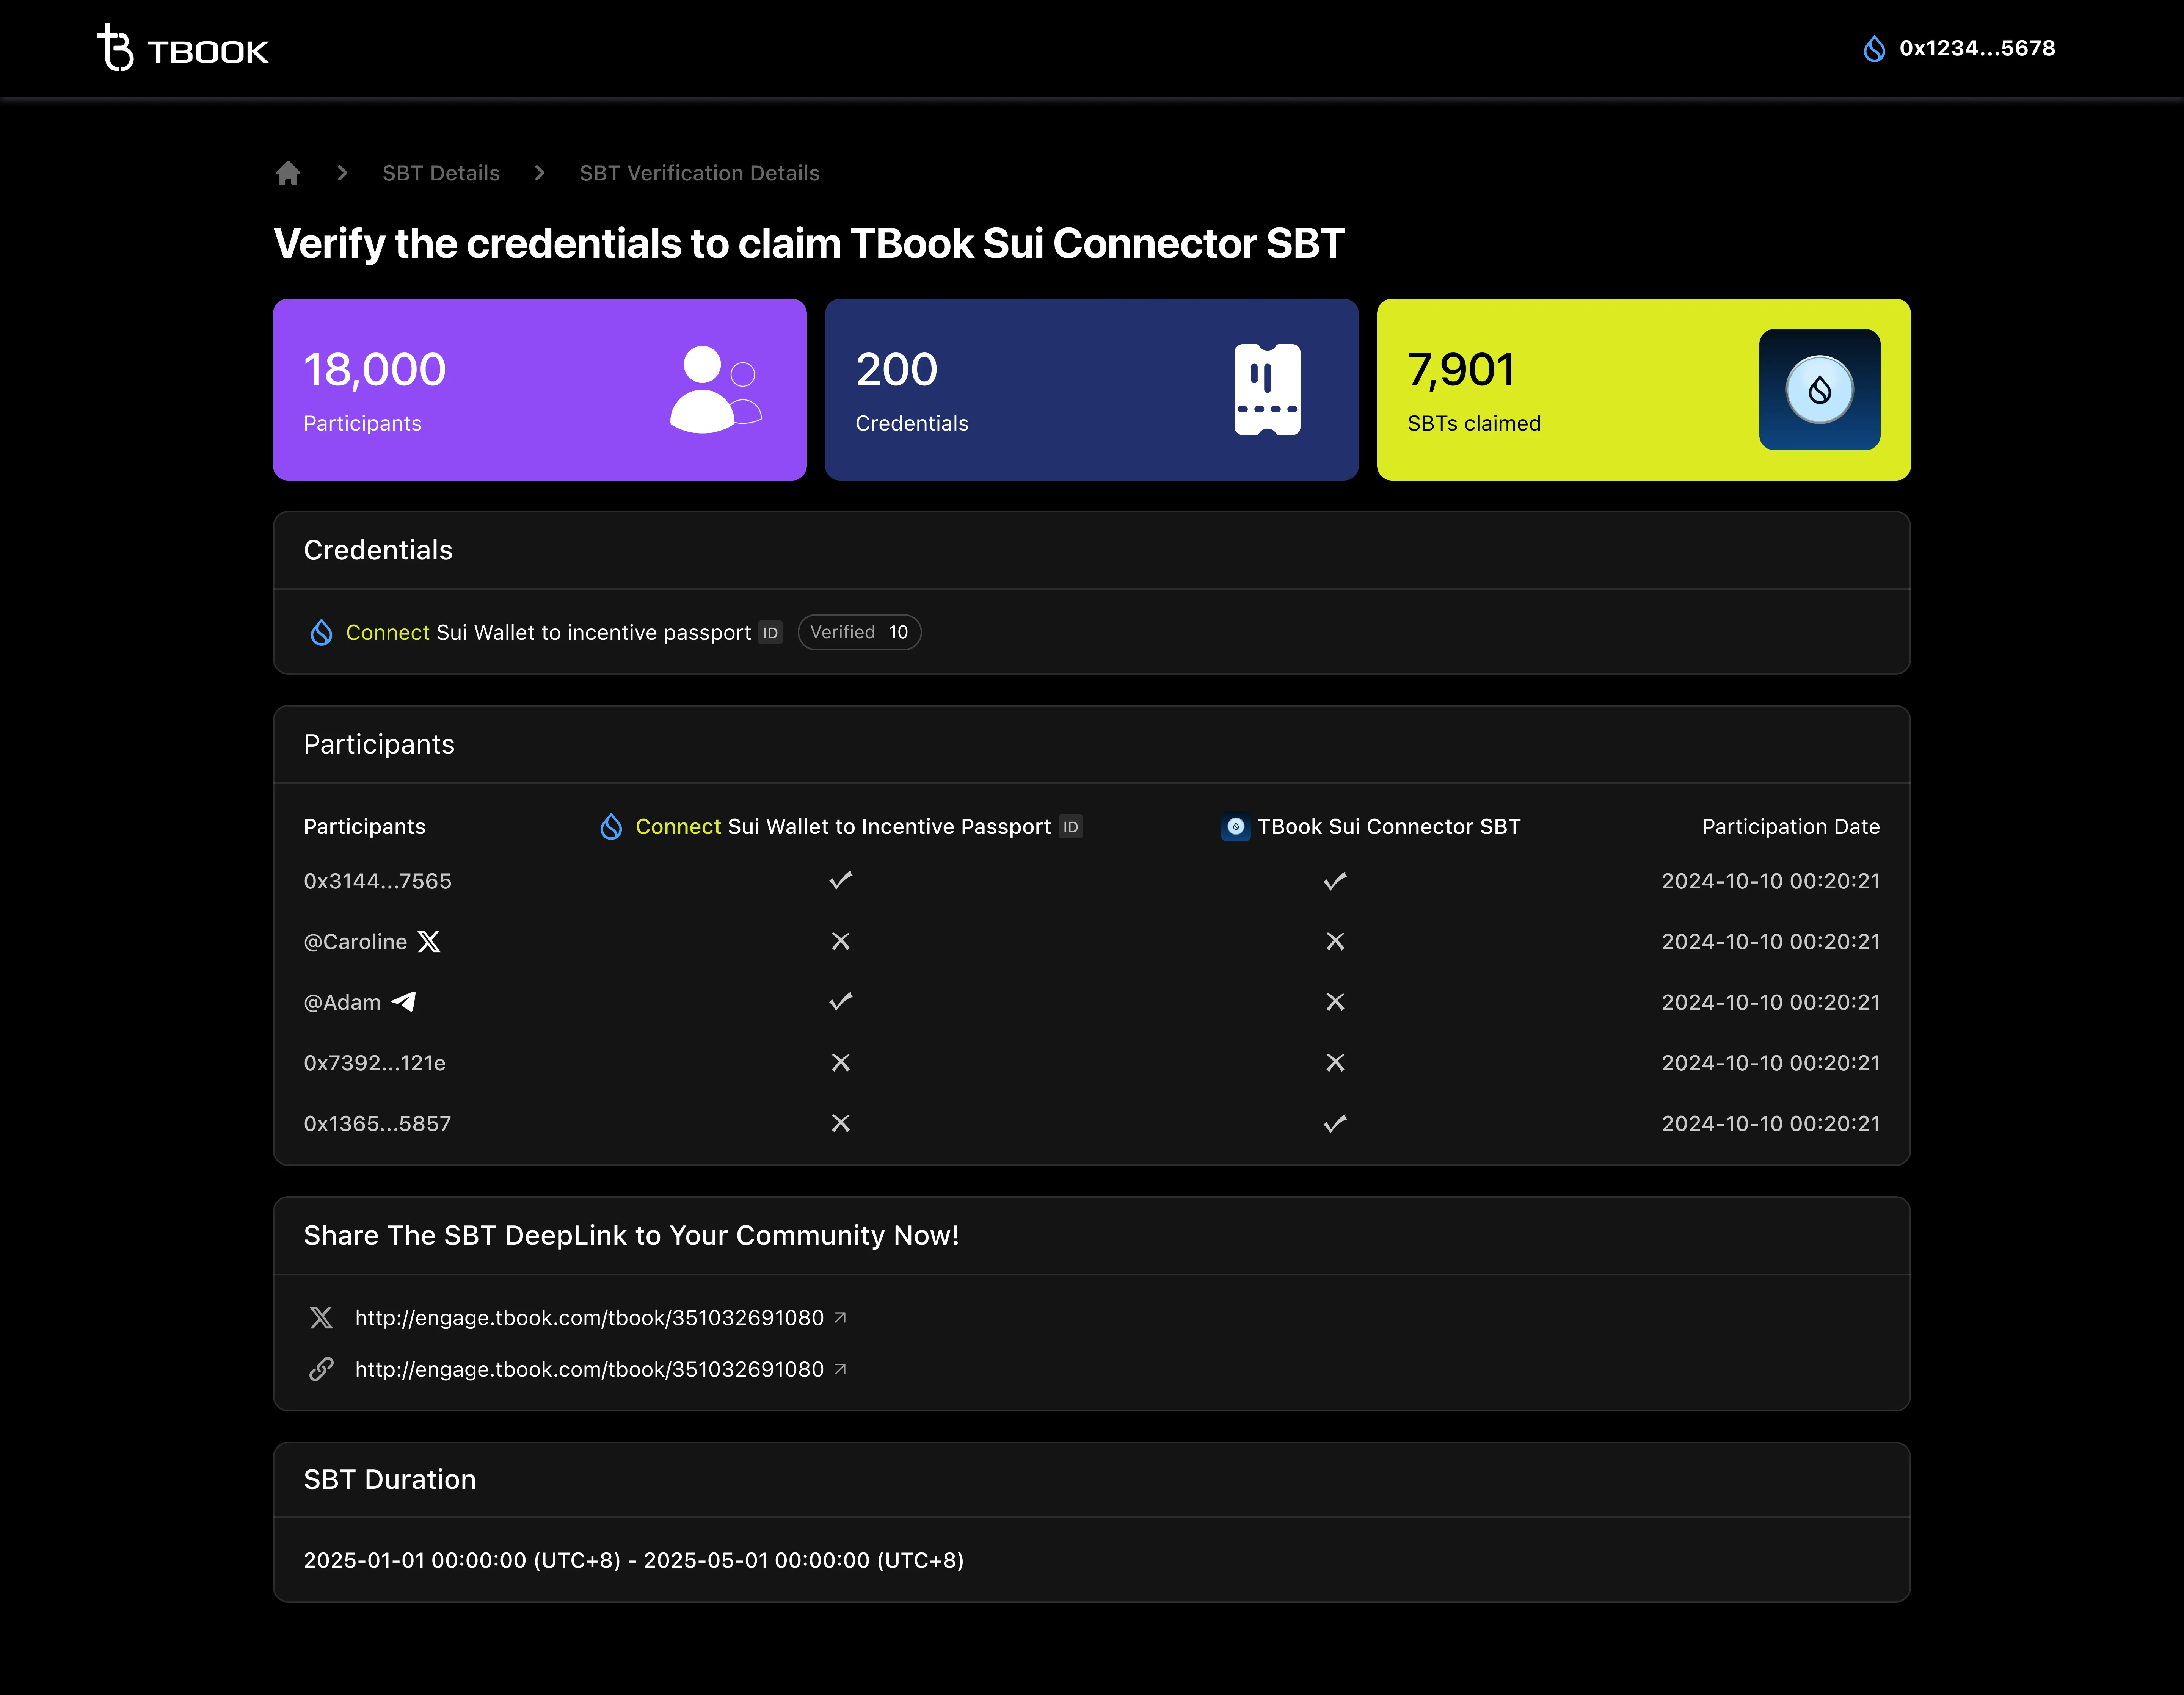This screenshot has height=1695, width=2184.
Task: Open the X share deeplink URL
Action: (x=589, y=1317)
